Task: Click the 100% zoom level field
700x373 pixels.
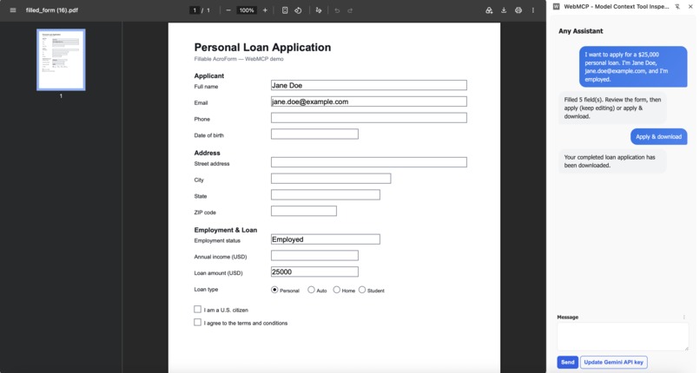Action: [247, 10]
